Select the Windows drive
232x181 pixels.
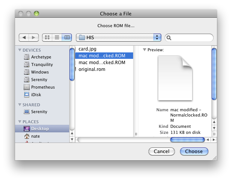click(x=42, y=72)
